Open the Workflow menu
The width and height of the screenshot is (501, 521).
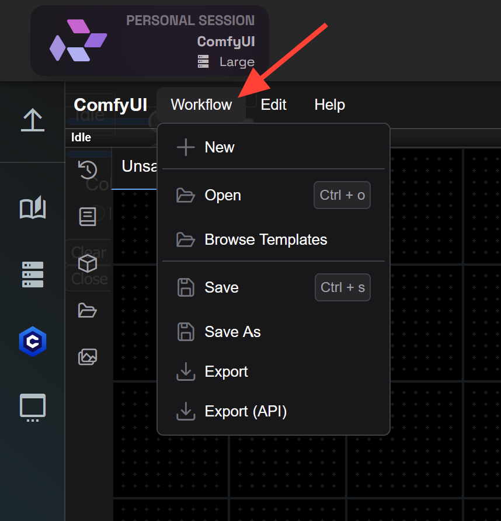(201, 105)
